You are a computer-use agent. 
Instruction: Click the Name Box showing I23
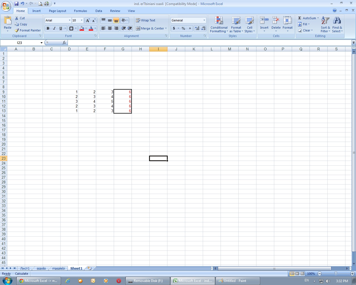pyautogui.click(x=20, y=43)
